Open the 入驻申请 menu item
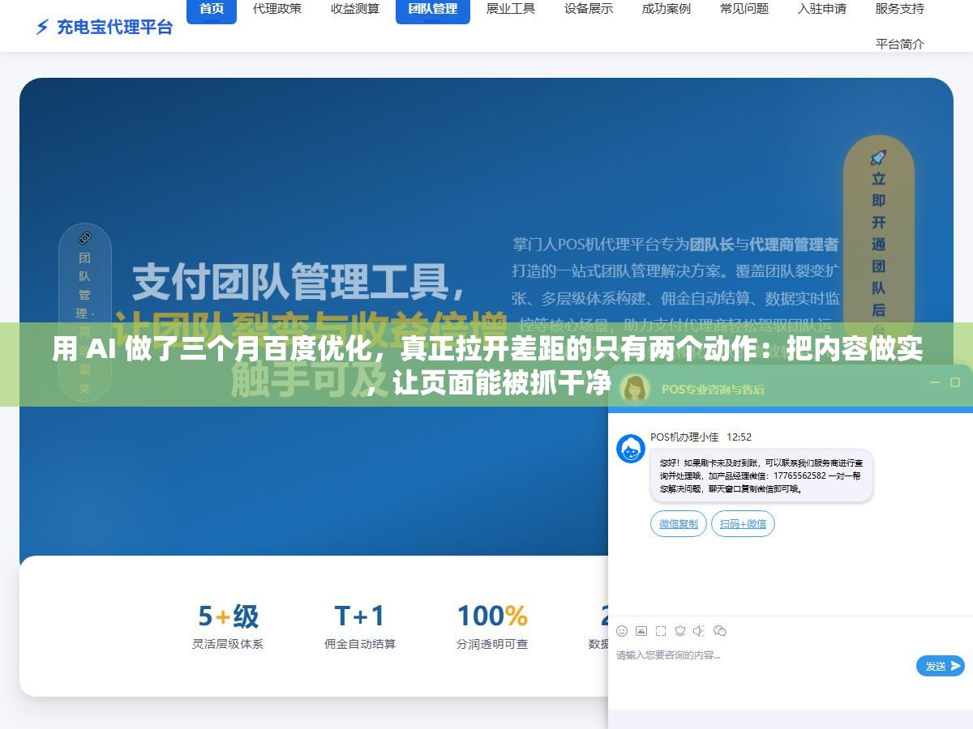This screenshot has height=729, width=973. (822, 9)
